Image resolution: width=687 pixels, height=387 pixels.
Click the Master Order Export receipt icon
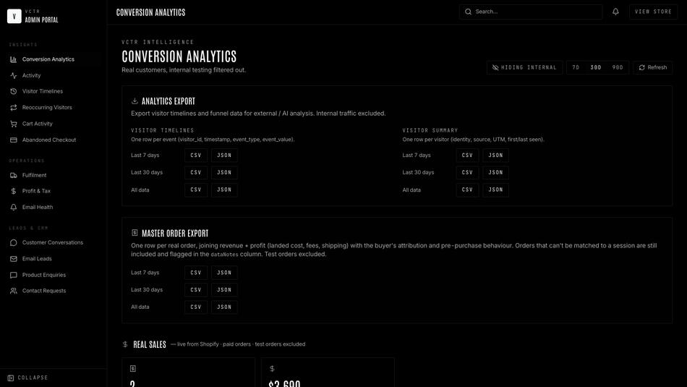[x=135, y=233]
